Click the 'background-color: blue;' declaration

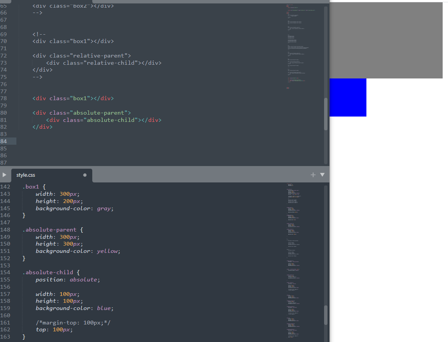click(75, 308)
